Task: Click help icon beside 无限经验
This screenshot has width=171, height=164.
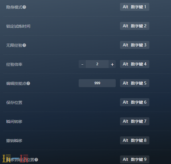Action: tap(24, 45)
